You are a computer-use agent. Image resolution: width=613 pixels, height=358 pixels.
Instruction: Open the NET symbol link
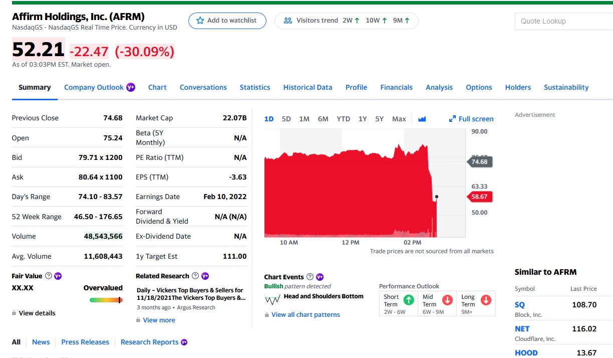click(x=522, y=328)
